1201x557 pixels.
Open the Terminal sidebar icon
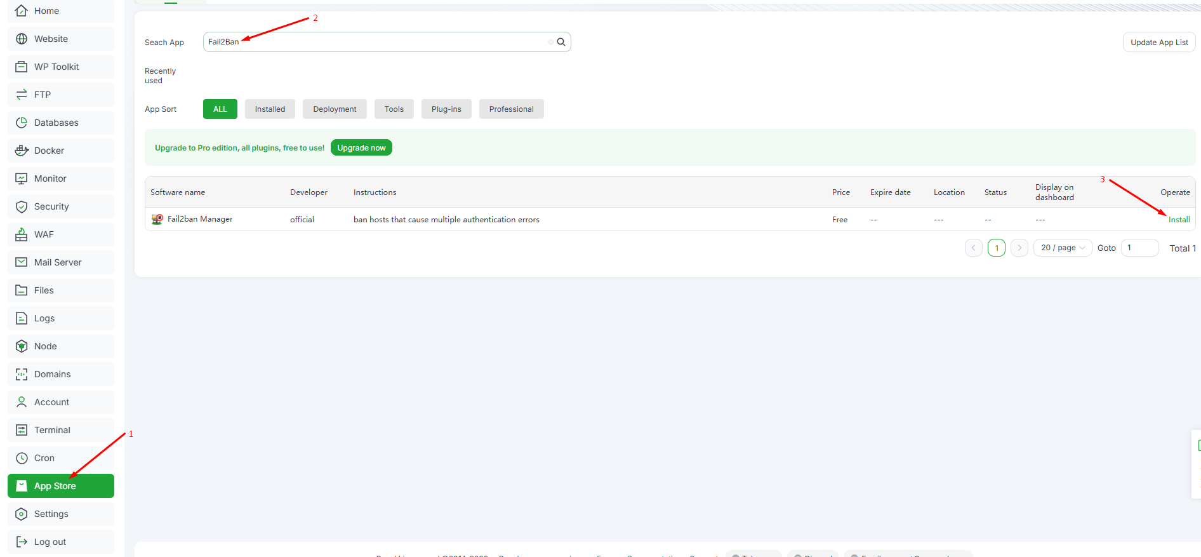point(22,430)
